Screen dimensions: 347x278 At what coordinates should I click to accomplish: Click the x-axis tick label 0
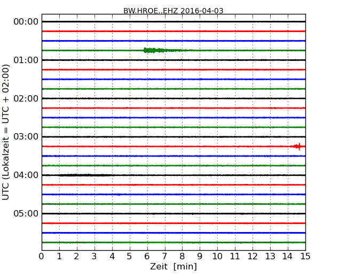click(42, 257)
